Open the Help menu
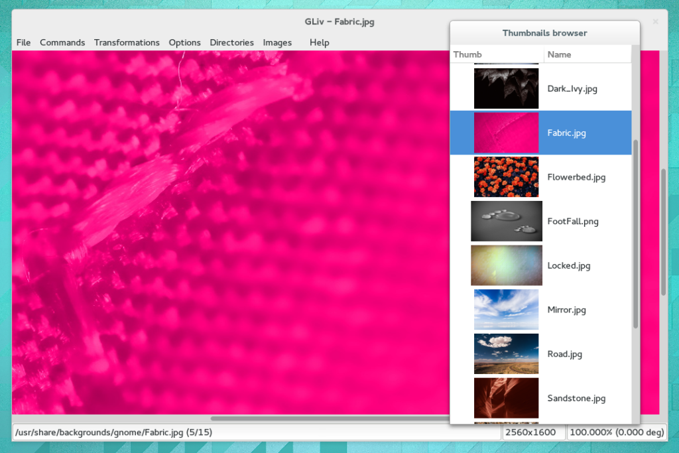The height and width of the screenshot is (453, 679). click(x=320, y=42)
